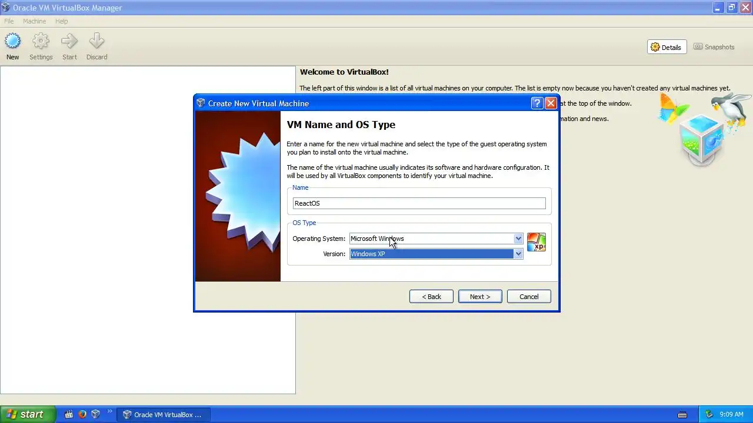Click the Discard toolbar icon
753x423 pixels.
(96, 47)
